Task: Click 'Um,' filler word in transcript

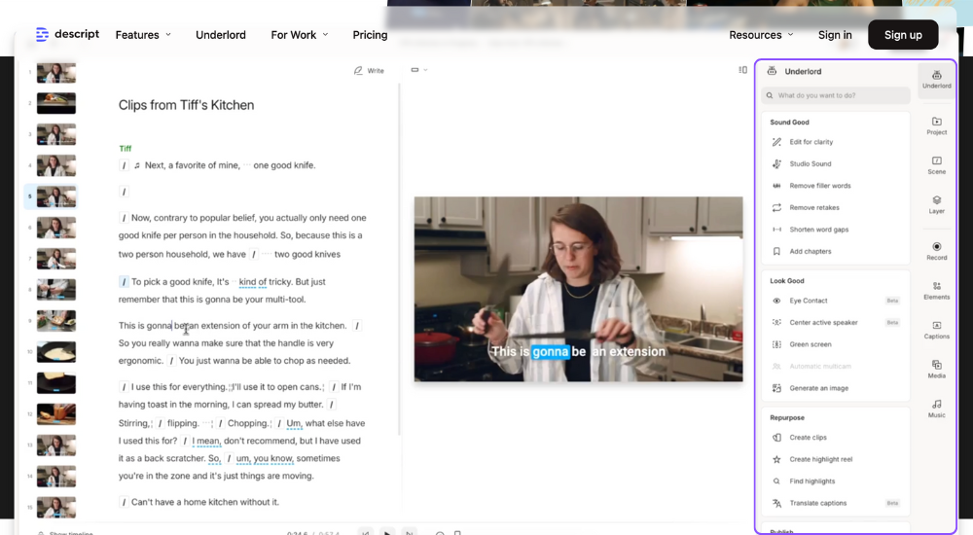Action: coord(294,423)
